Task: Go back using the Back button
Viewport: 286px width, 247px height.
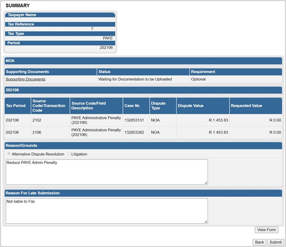Action: click(259, 242)
